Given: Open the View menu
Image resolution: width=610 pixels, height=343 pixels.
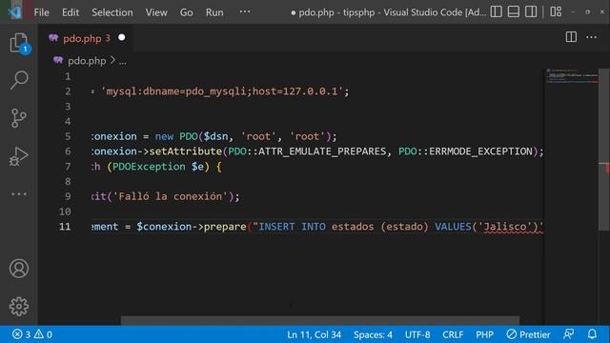Looking at the screenshot, I should pyautogui.click(x=156, y=12).
